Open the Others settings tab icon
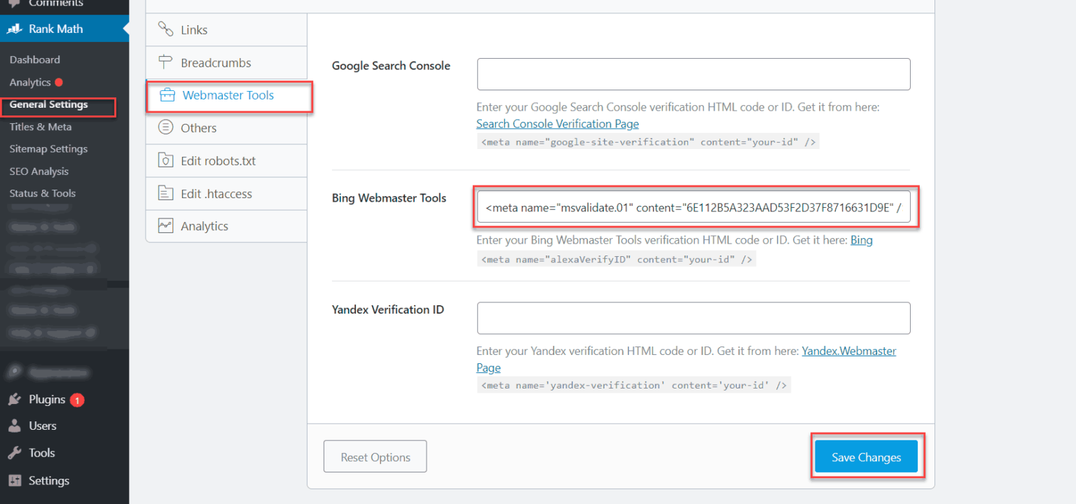Image resolution: width=1076 pixels, height=504 pixels. (x=164, y=127)
